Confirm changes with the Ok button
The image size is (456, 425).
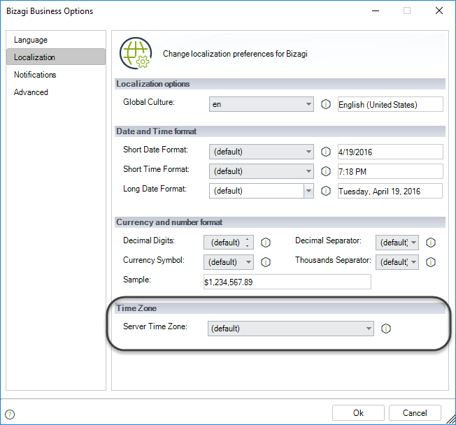tap(358, 413)
